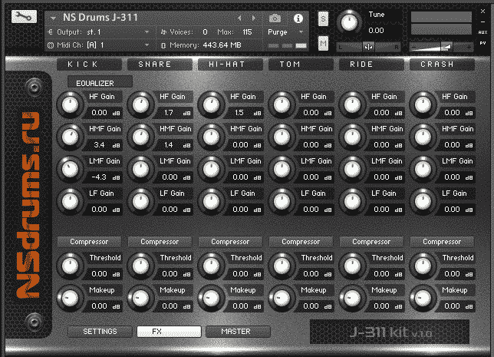Click the Snare Makeup knob
The image size is (494, 357).
click(140, 298)
